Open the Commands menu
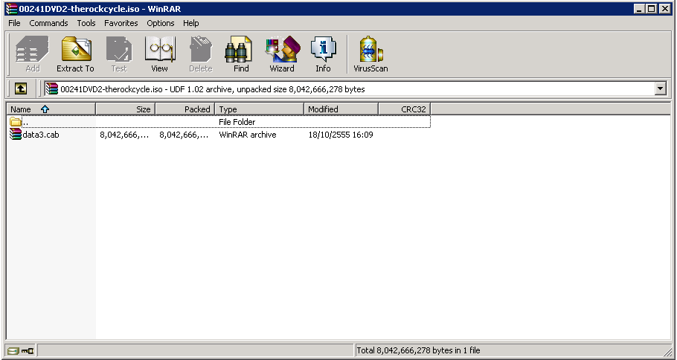The height and width of the screenshot is (360, 677). 48,23
